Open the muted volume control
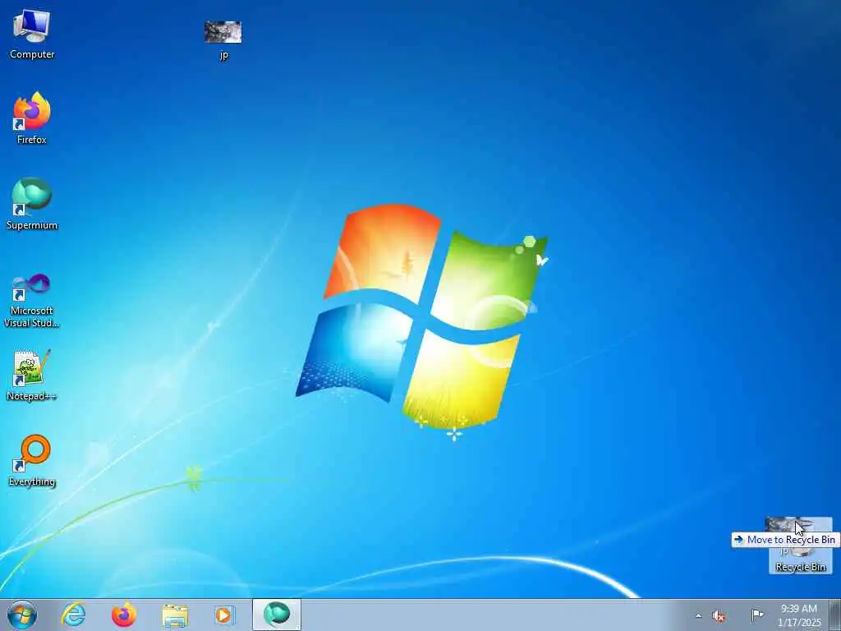Viewport: 841px width, 631px height. pos(719,615)
